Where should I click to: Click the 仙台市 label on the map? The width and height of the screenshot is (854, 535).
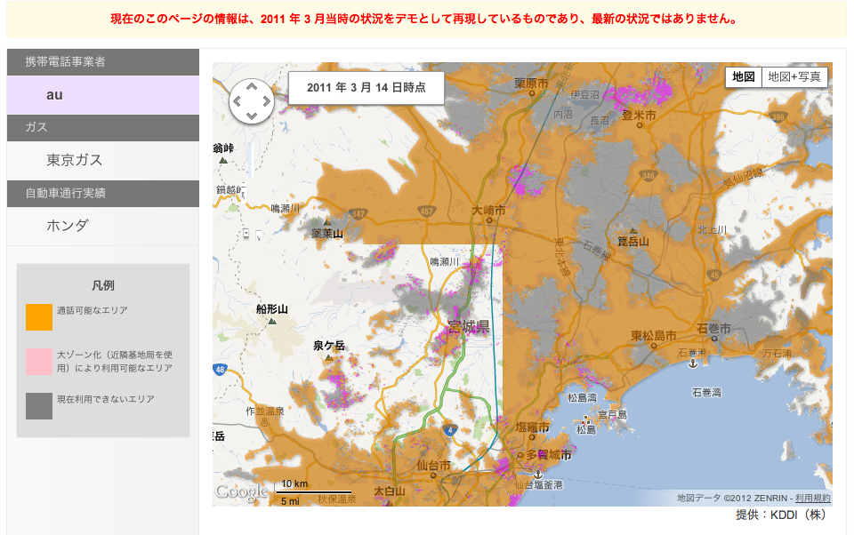[x=433, y=466]
